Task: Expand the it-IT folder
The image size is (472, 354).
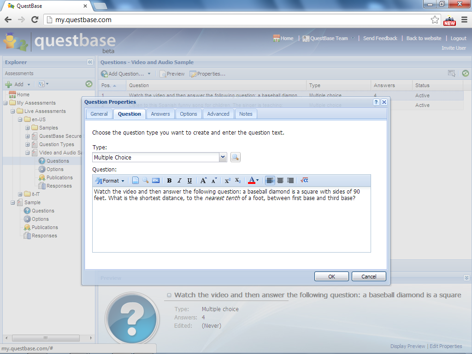Action: tap(20, 194)
